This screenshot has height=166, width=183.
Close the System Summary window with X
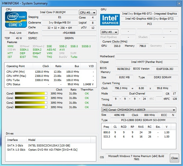point(179,3)
